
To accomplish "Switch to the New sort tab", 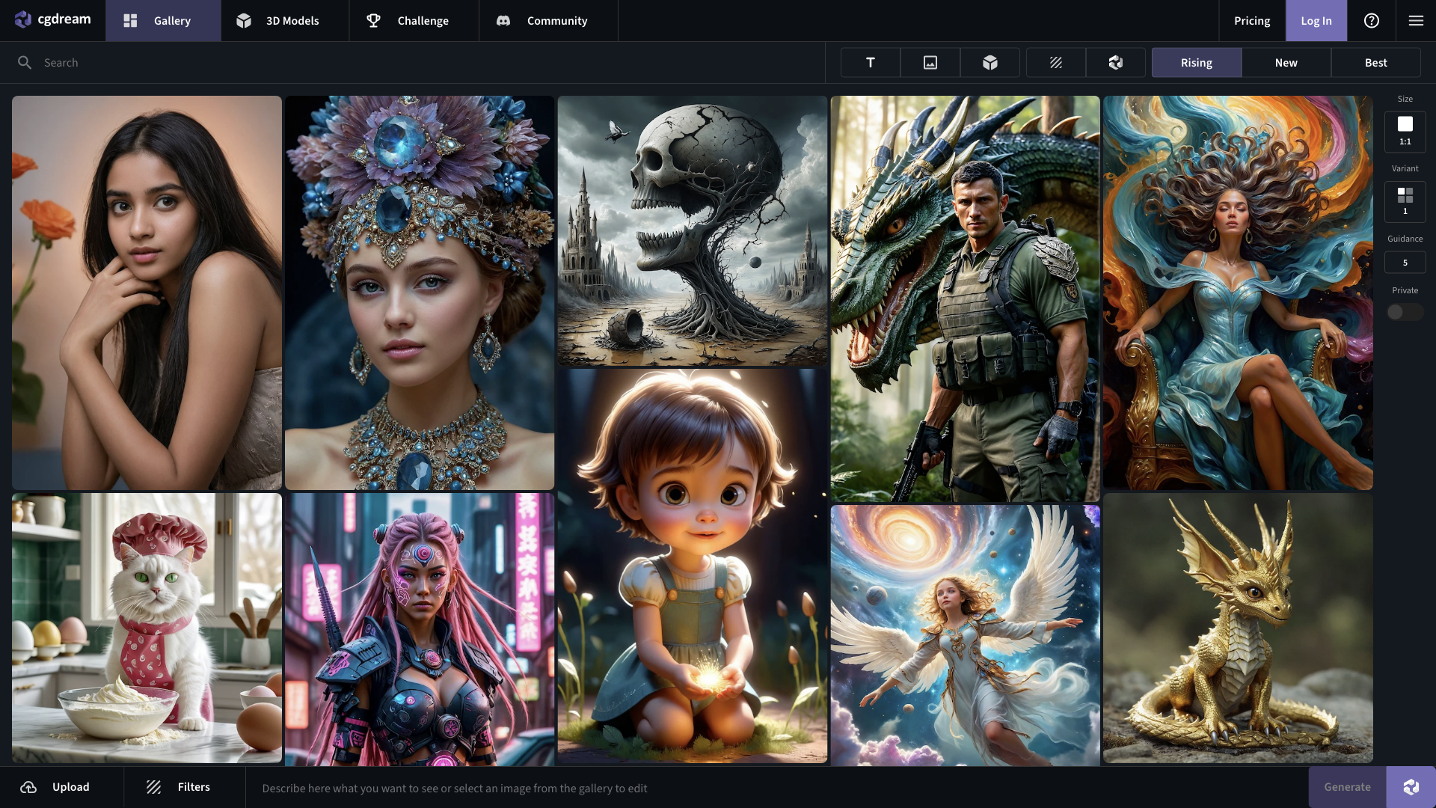I will point(1286,62).
